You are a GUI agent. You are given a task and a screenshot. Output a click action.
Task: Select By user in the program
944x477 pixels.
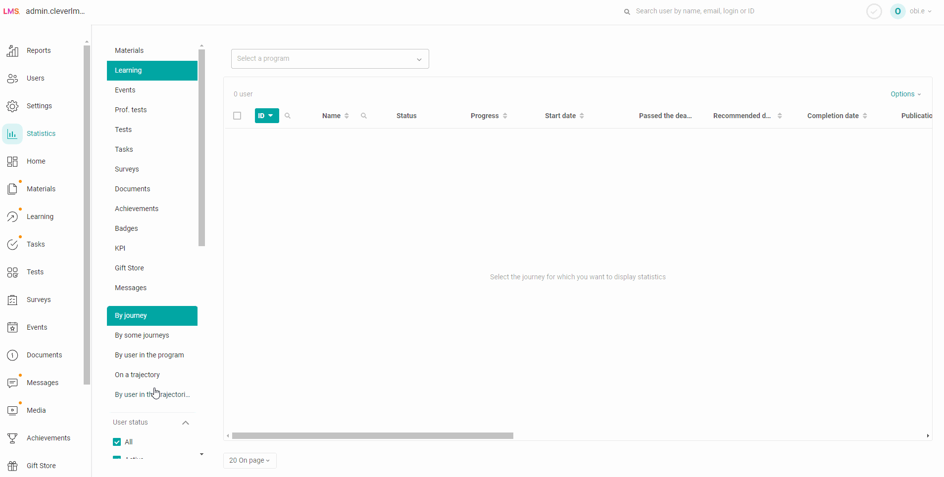click(x=152, y=355)
